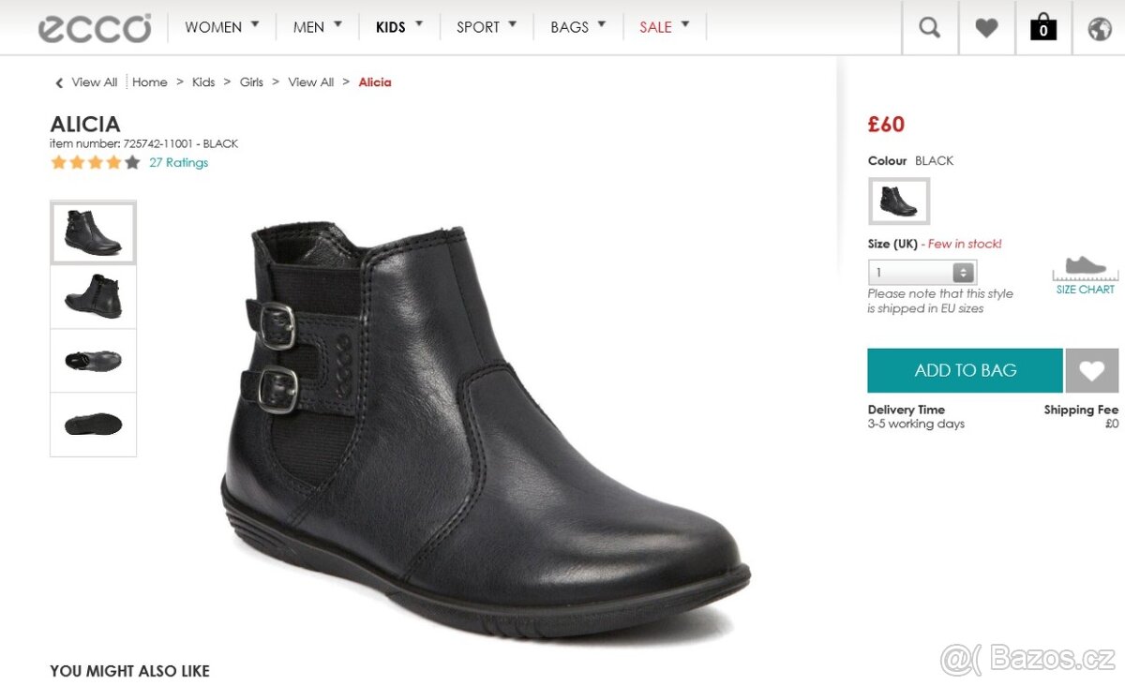1125x686 pixels.
Task: Open the BAGS menu
Action: coord(577,27)
